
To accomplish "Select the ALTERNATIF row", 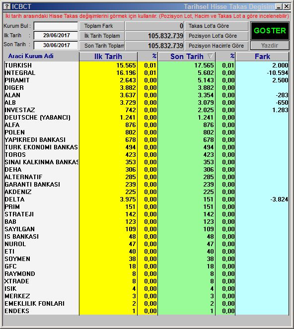I will pyautogui.click(x=147, y=177).
